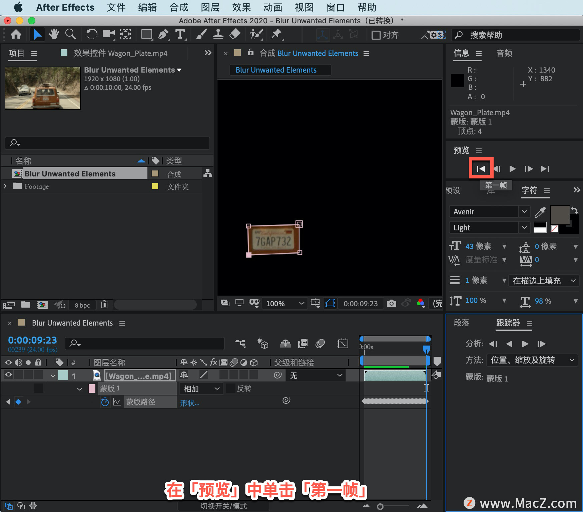
Task: Open composition mini-flowchart in timeline
Action: (240, 344)
